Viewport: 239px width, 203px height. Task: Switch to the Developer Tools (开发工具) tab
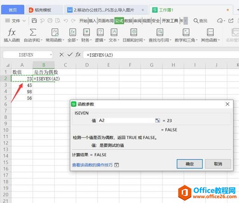(x=170, y=21)
